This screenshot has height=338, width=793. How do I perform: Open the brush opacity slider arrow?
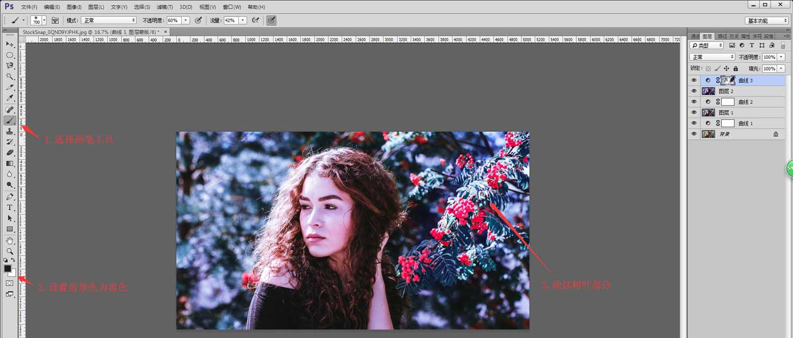coord(186,20)
